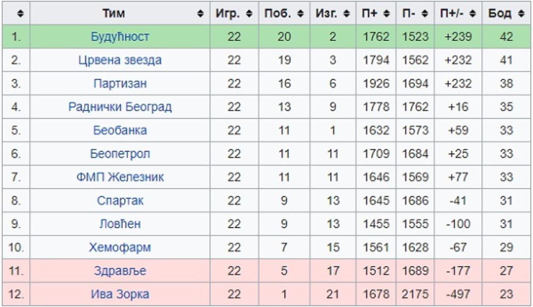
Task: Click sort arrows in Тим column header
Action: point(200,14)
